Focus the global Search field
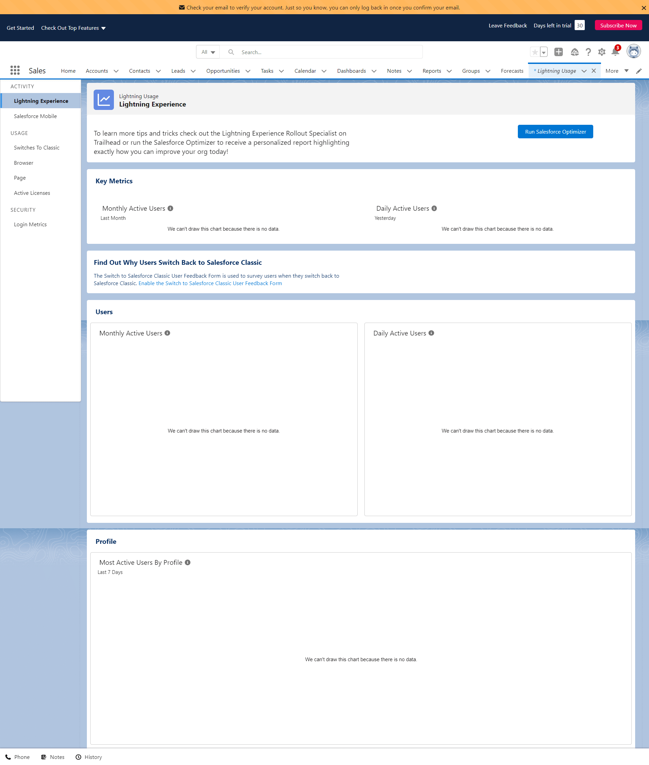Screen dimensions: 649x765 click(x=321, y=52)
